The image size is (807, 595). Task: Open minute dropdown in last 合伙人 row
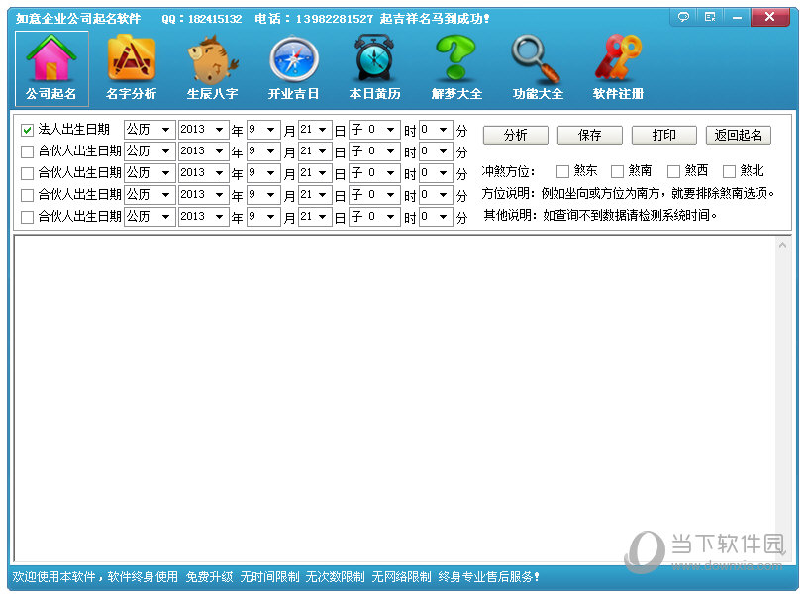coord(436,217)
